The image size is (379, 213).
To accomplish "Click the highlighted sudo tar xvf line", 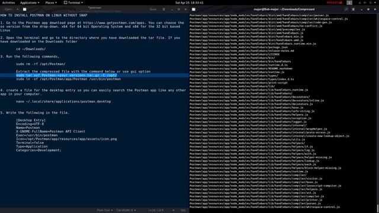I will (x=66, y=75).
